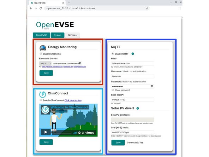Open the data.openevse.com/emoncms example link

(x=52, y=66)
